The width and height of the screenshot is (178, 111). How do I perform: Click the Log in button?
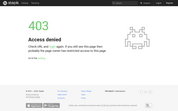159,3
